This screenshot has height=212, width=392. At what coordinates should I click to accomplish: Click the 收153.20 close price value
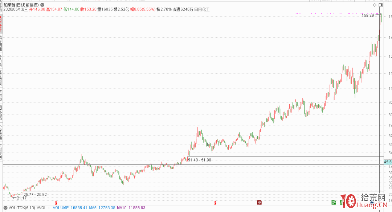(x=88, y=9)
